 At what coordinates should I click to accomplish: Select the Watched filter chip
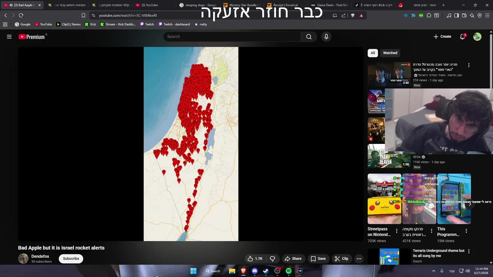tap(390, 53)
